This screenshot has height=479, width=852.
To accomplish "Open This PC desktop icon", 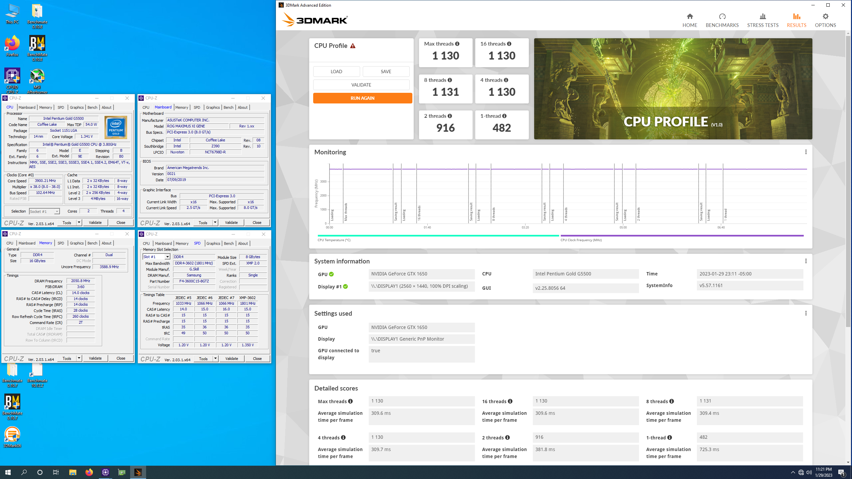I will tap(12, 14).
